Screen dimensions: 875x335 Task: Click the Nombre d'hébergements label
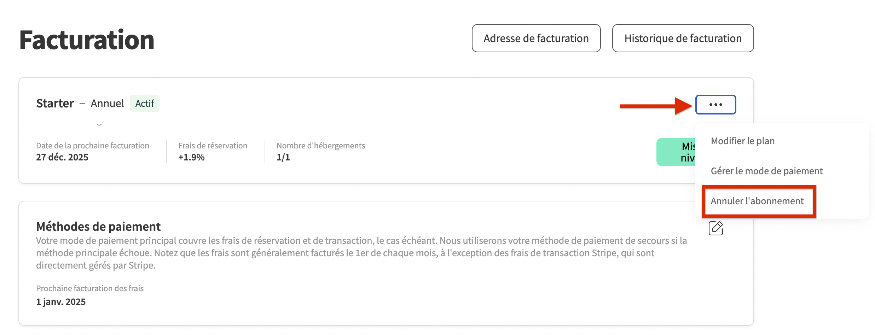tap(320, 146)
